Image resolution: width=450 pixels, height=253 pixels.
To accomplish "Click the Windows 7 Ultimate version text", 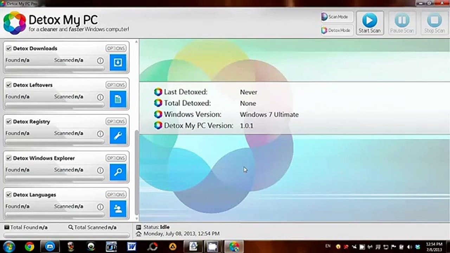I will (269, 115).
